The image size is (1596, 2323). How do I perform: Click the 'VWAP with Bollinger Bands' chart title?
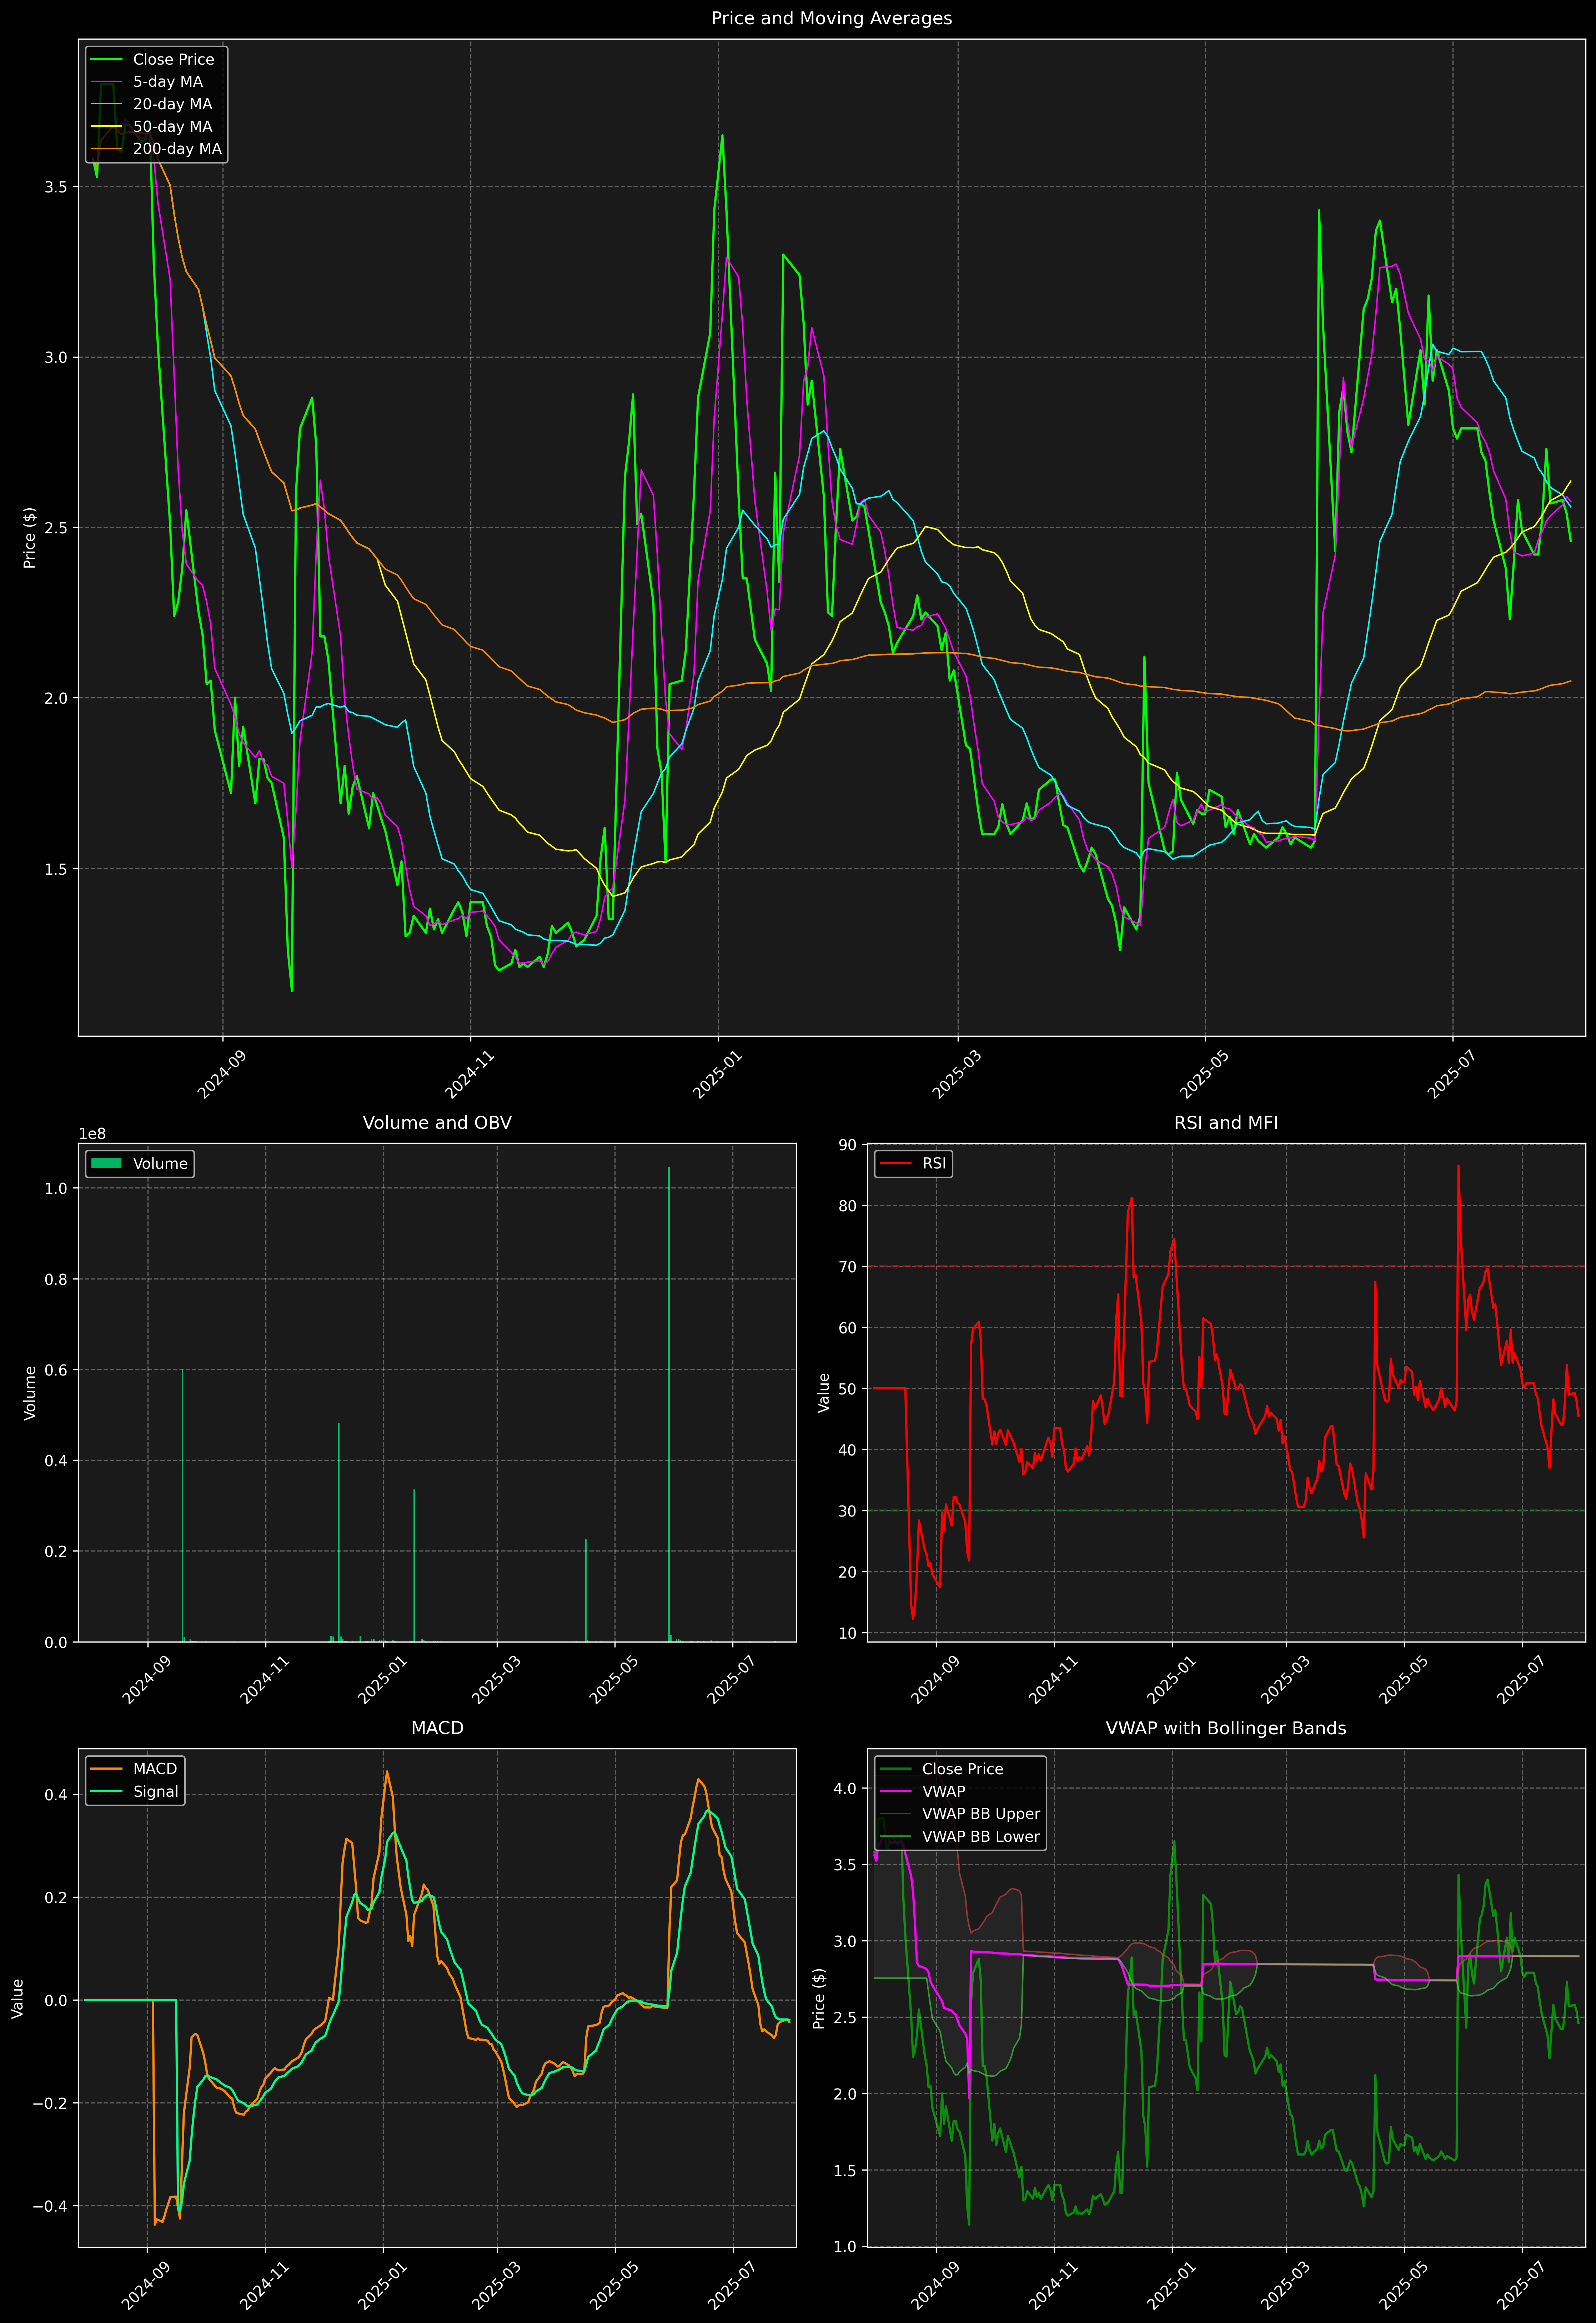[1226, 1728]
